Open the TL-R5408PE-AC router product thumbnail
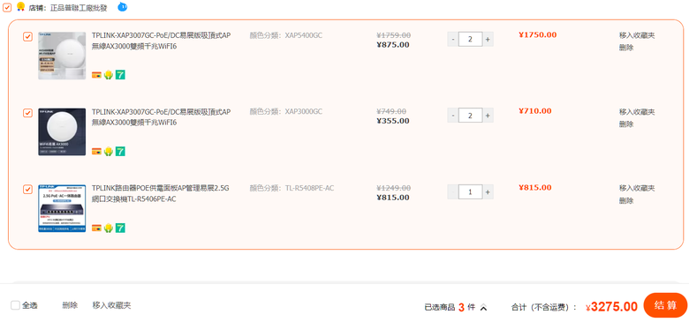The width and height of the screenshot is (689, 322). point(62,208)
